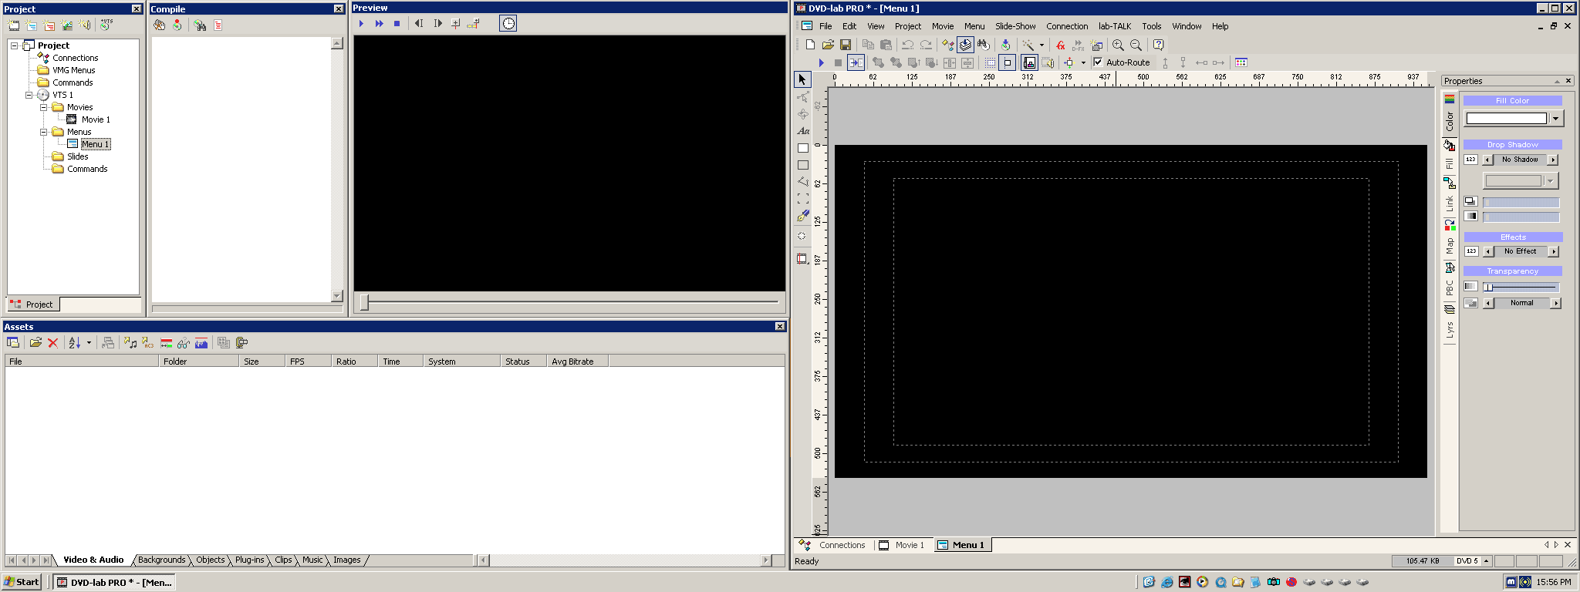
Task: Toggle the highlighted arrow button beside Stop
Action: (x=856, y=63)
